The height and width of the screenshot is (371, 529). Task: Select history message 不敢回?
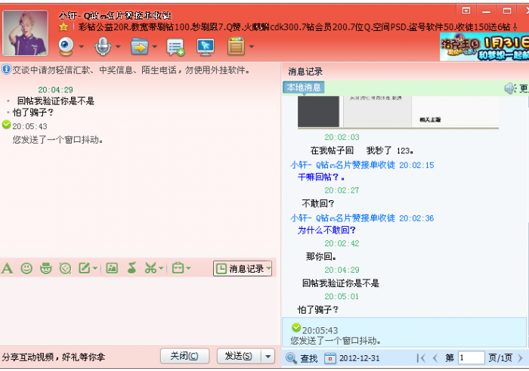pos(318,203)
